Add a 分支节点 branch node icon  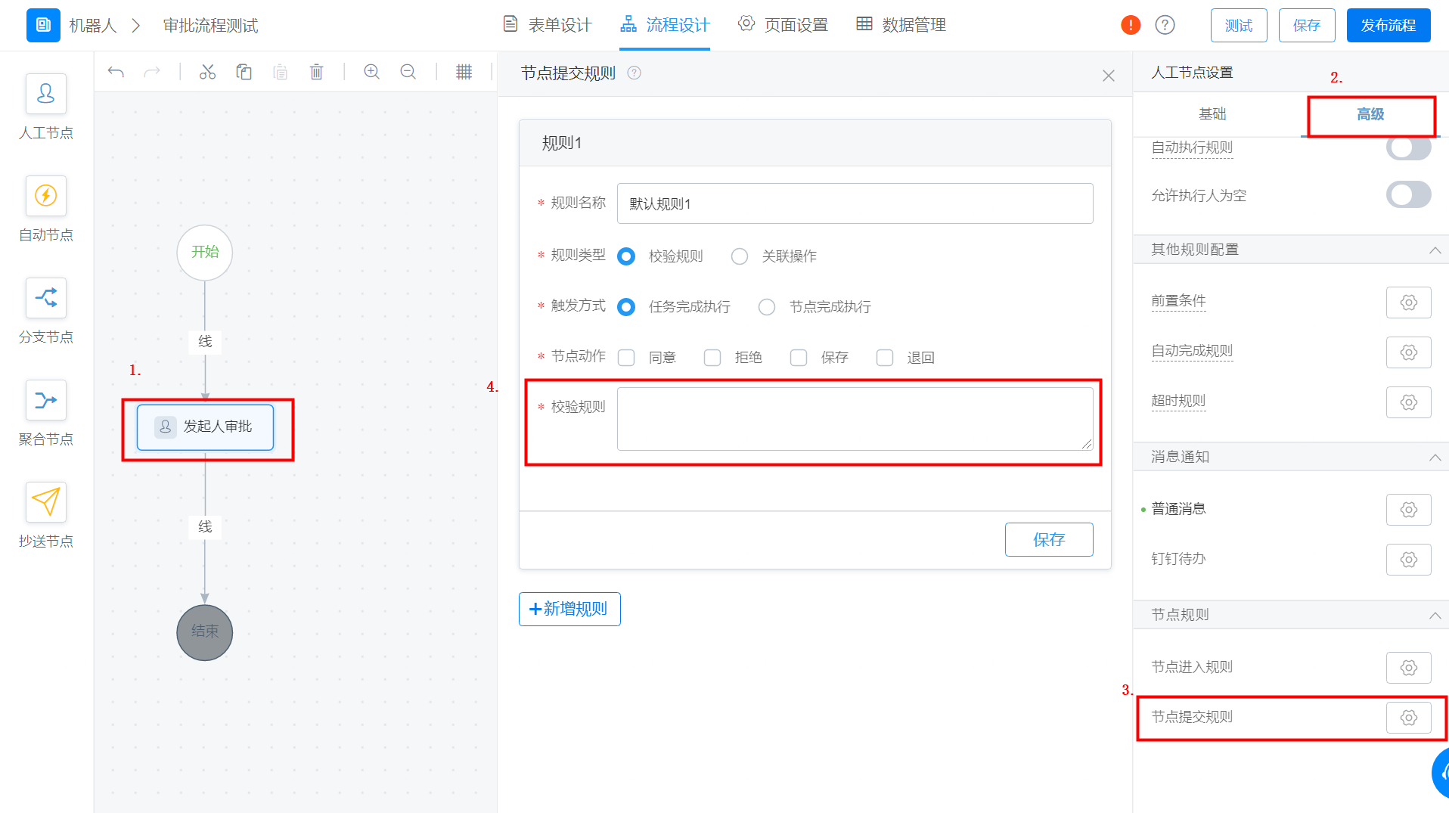(x=46, y=298)
